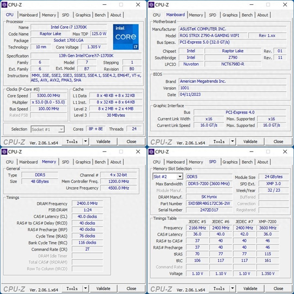The width and height of the screenshot is (294, 294).
Task: Switch to the Graphics tab
Action: coord(83,15)
